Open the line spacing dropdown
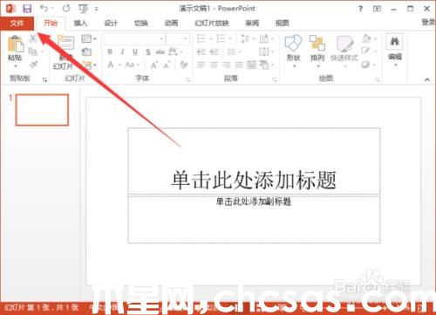 click(x=247, y=38)
